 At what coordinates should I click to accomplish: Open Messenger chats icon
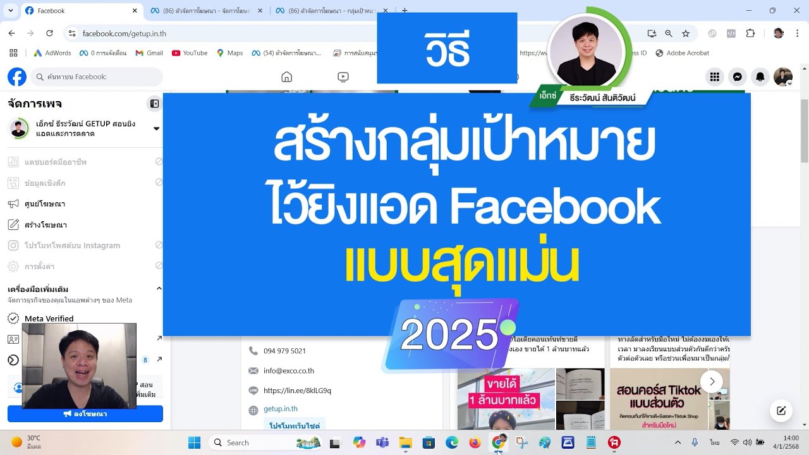tap(738, 77)
